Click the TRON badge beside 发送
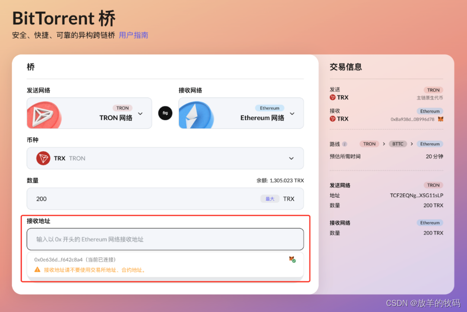Image resolution: width=467 pixels, height=312 pixels. coord(433,90)
